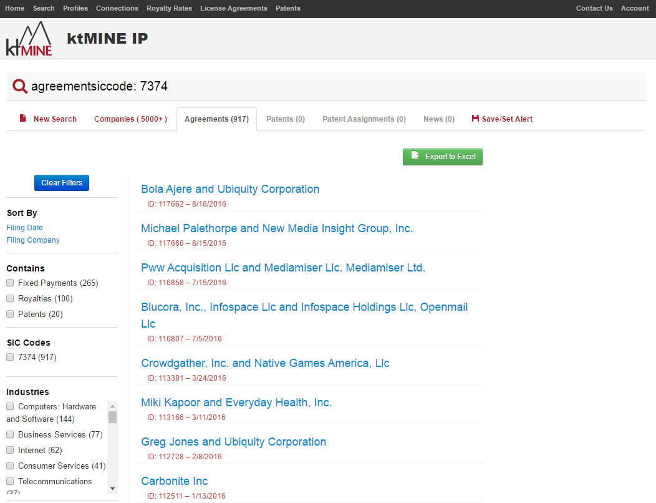Click the text ID: 112511 – 1/13/2016
656x503 pixels.
tap(186, 496)
